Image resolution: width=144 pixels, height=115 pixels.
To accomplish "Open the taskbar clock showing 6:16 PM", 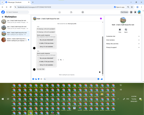I will [134, 99].
